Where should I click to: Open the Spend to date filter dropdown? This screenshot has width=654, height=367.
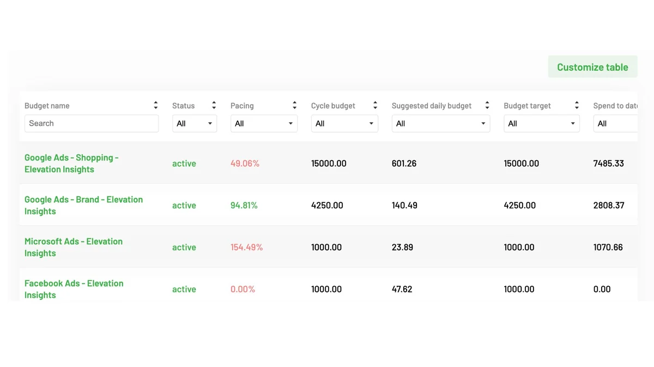(x=615, y=123)
